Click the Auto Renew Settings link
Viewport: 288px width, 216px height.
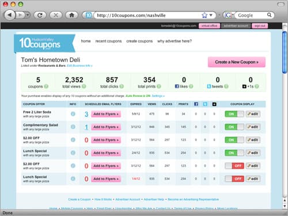click(158, 96)
